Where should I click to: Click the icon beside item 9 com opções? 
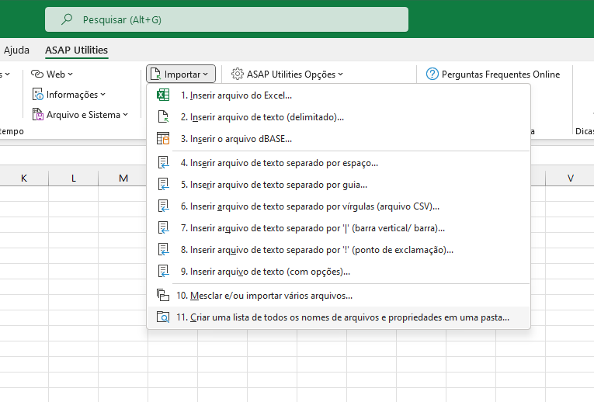point(163,272)
